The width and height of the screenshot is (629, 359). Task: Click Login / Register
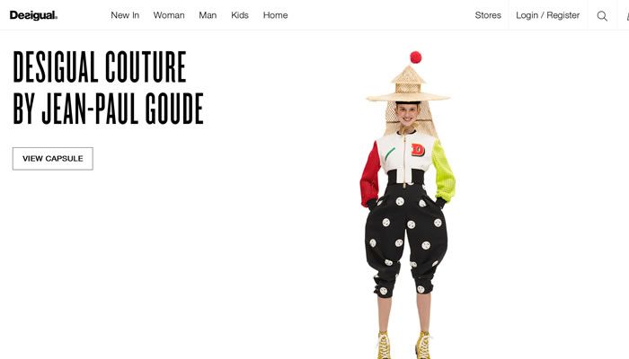547,15
